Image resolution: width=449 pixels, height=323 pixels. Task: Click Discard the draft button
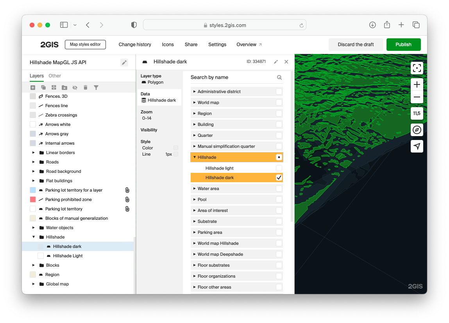coord(356,45)
